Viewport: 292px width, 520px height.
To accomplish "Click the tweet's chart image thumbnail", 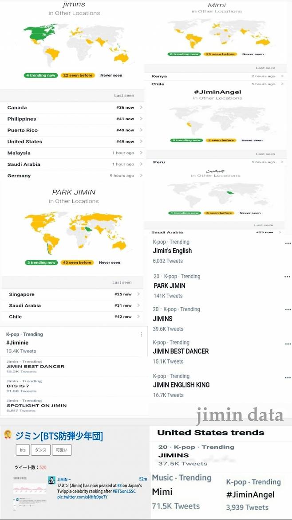I will click(29, 489).
